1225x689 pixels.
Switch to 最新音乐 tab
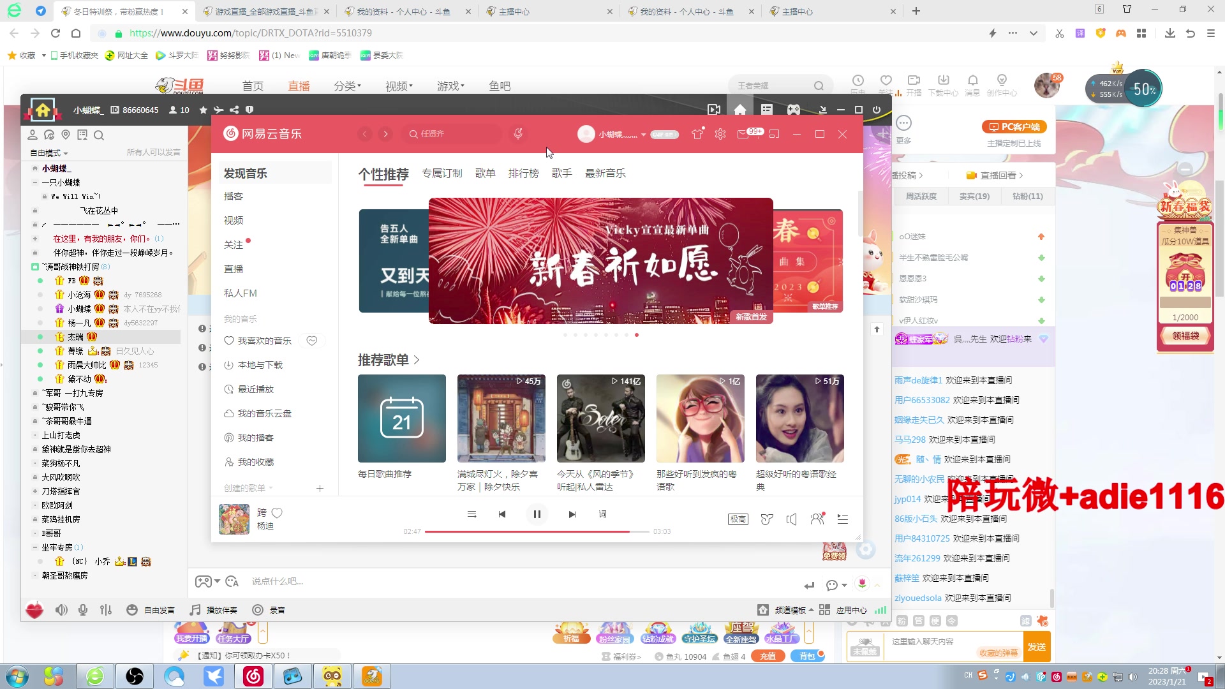pos(605,174)
